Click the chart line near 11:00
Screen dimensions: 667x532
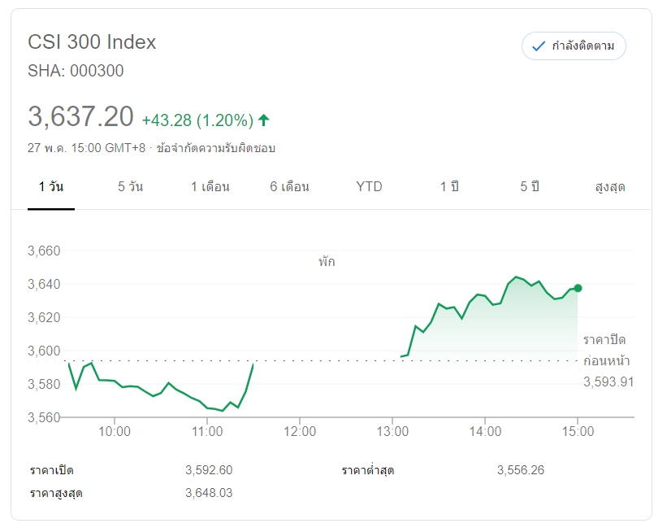pos(208,408)
